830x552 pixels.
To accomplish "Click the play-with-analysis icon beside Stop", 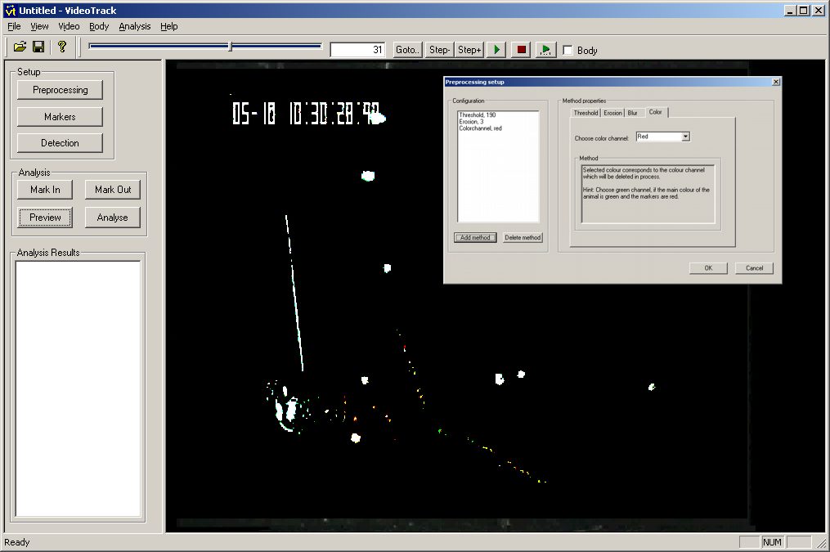I will click(545, 50).
